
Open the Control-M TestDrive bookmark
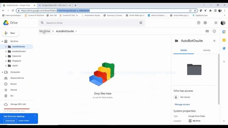(35, 15)
